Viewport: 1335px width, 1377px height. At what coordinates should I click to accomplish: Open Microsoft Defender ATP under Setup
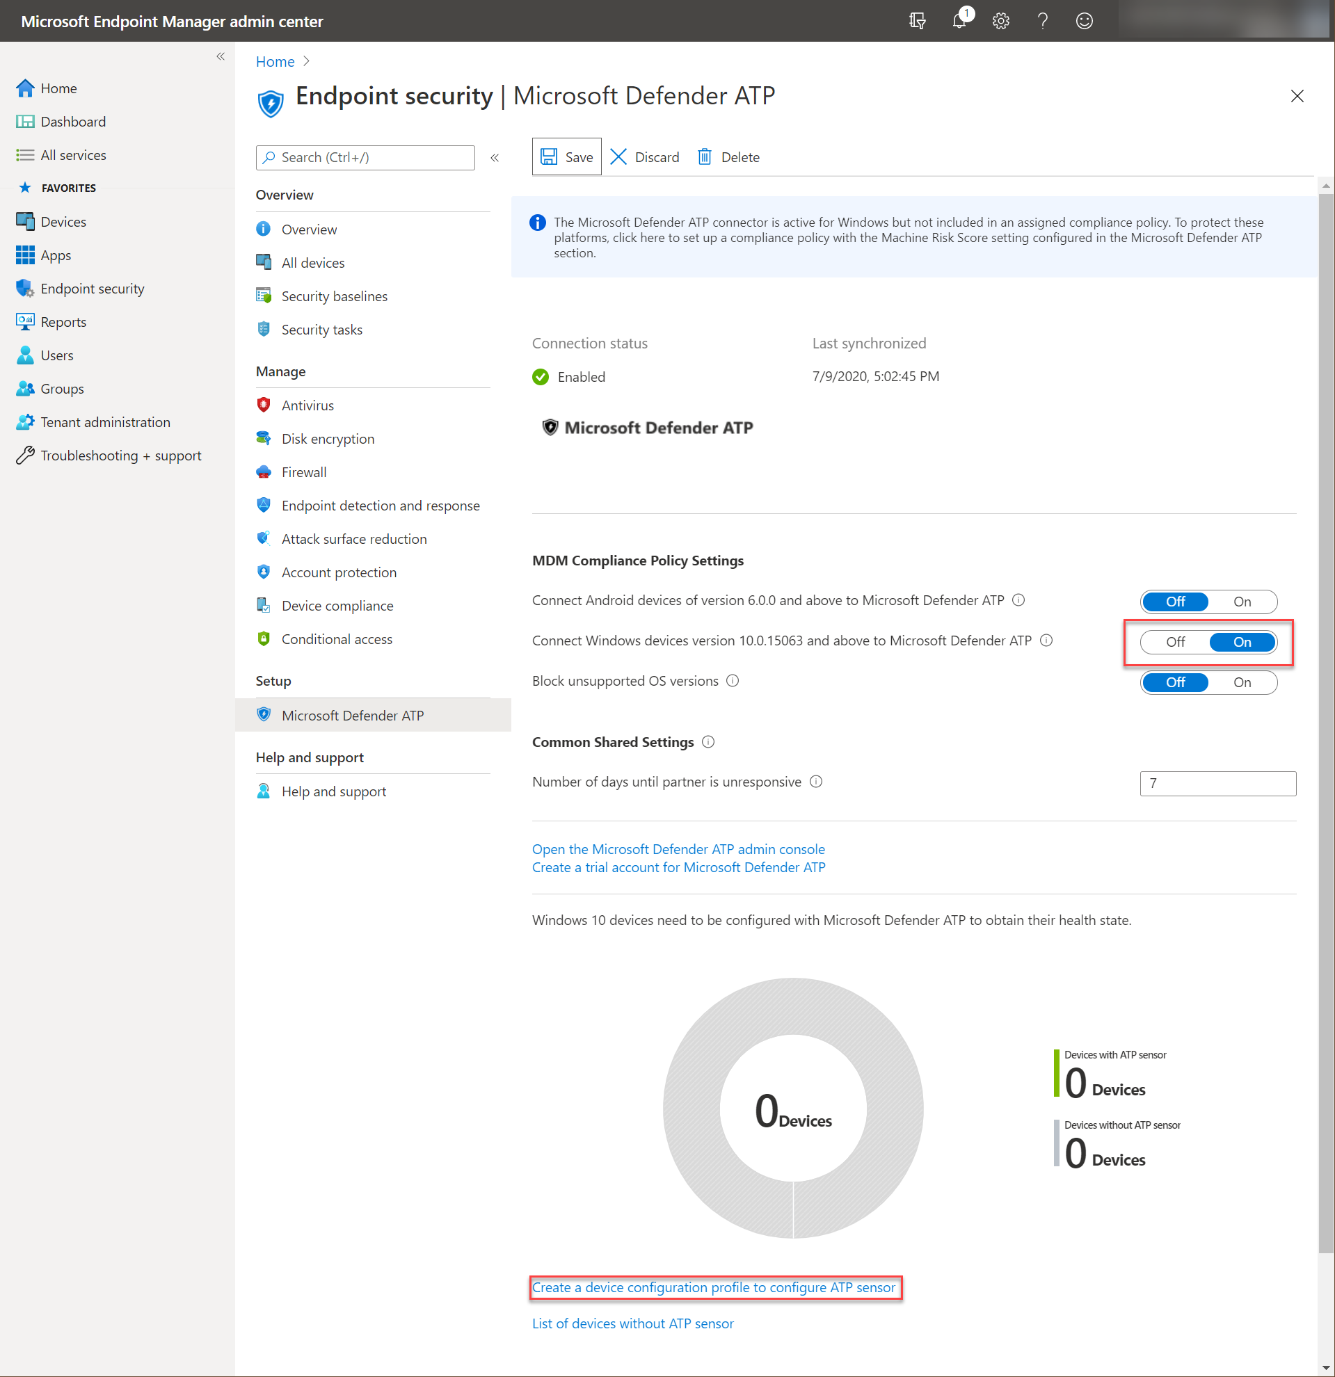click(x=352, y=714)
